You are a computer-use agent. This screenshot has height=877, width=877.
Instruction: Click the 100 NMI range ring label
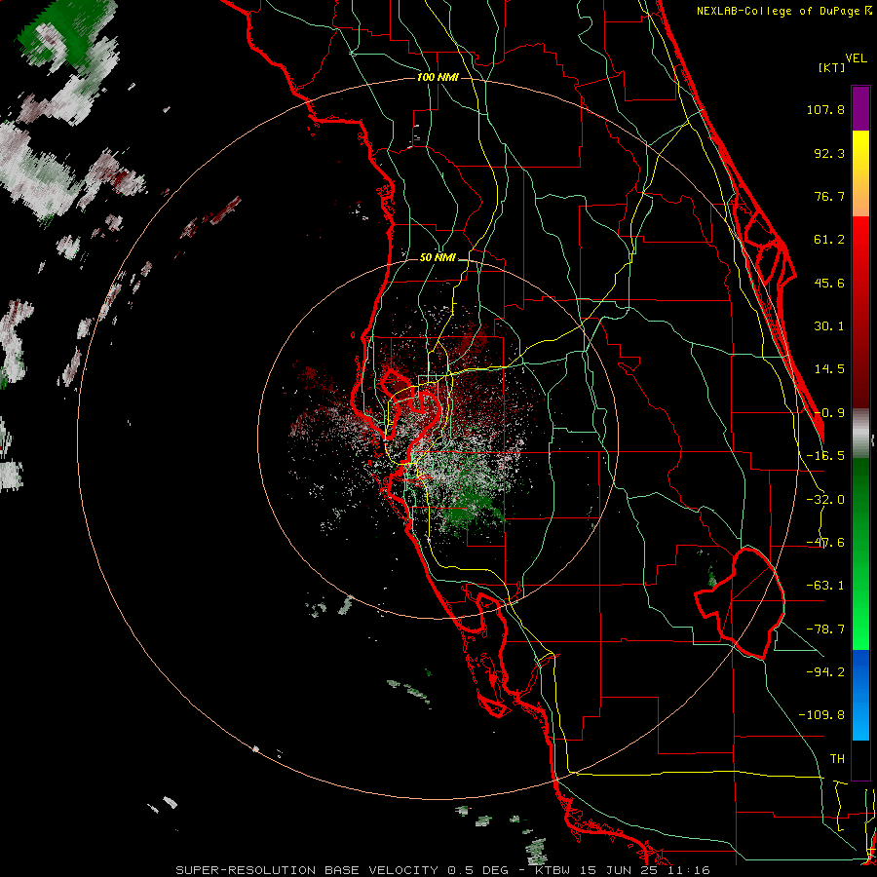438,77
